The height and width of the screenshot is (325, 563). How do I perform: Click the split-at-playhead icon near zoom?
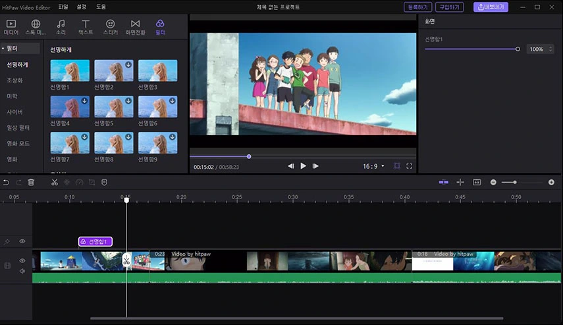pos(460,182)
